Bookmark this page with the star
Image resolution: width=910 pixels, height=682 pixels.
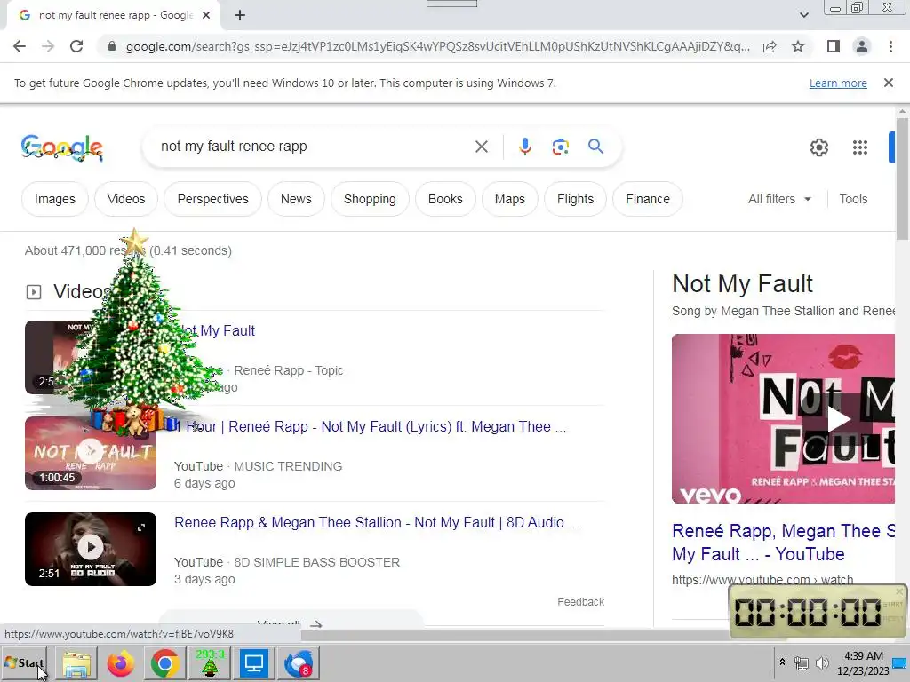click(798, 46)
